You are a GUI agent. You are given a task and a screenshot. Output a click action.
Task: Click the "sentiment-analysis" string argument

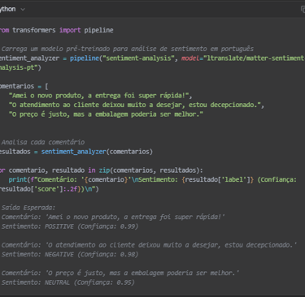(x=138, y=58)
